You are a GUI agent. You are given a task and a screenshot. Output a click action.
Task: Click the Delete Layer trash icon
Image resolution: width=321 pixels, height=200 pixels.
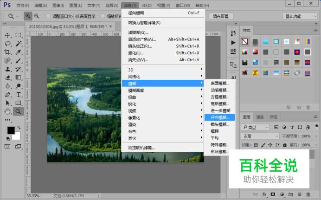tap(308, 194)
